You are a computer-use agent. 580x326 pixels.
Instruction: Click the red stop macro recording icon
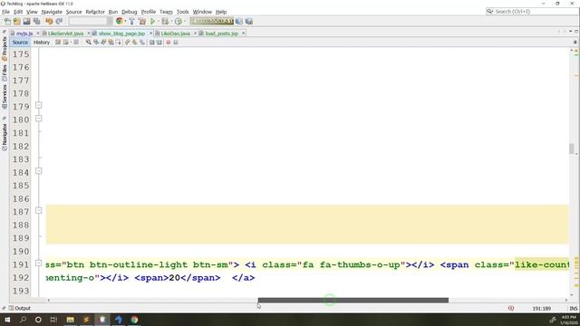tap(169, 43)
